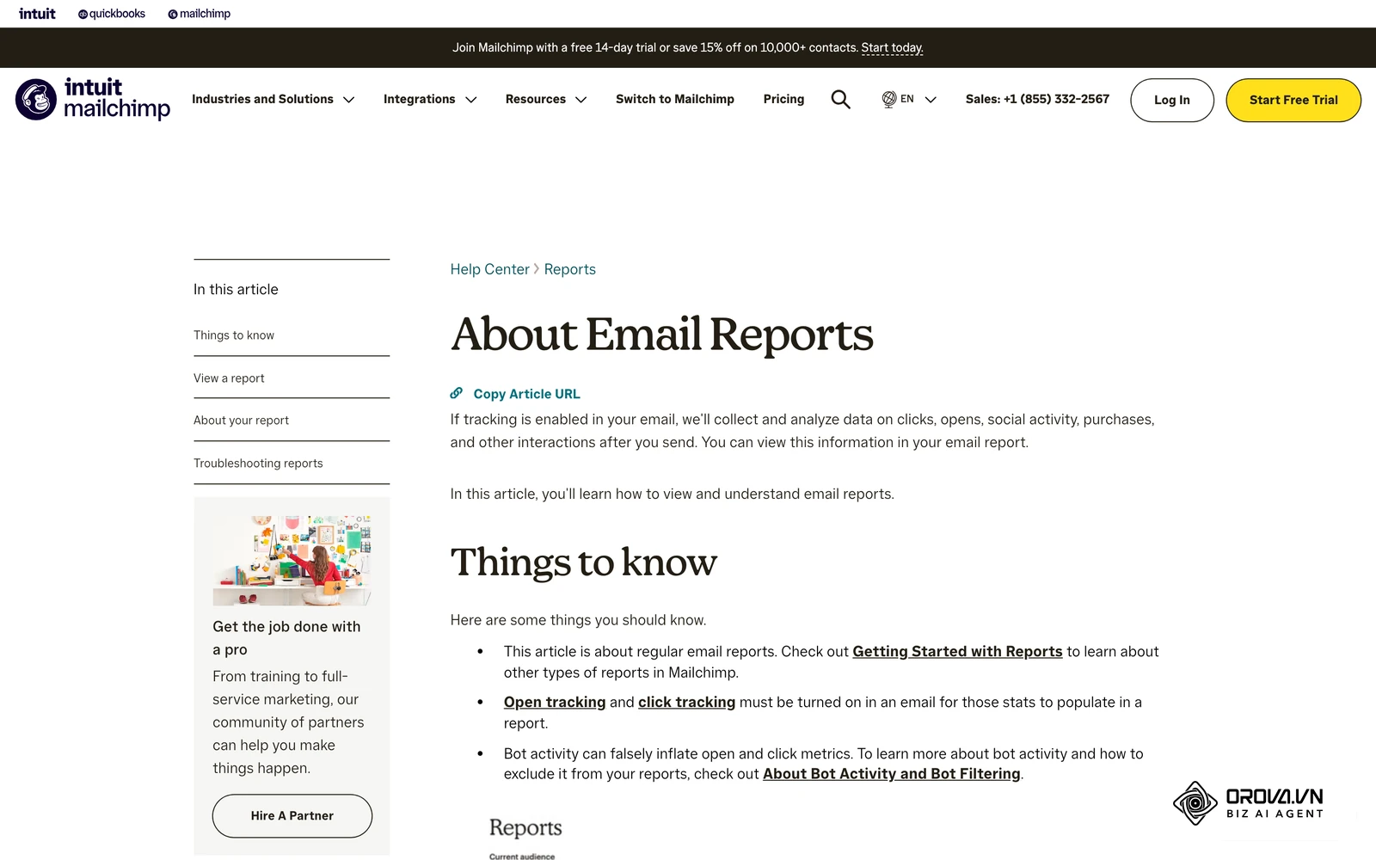Open the QuickBooks link in top bar
1376x860 pixels.
[112, 14]
